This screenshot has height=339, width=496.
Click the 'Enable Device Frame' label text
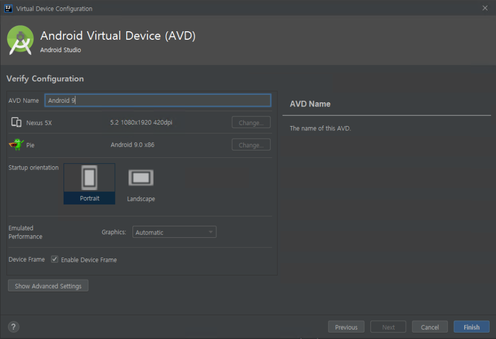click(x=89, y=260)
